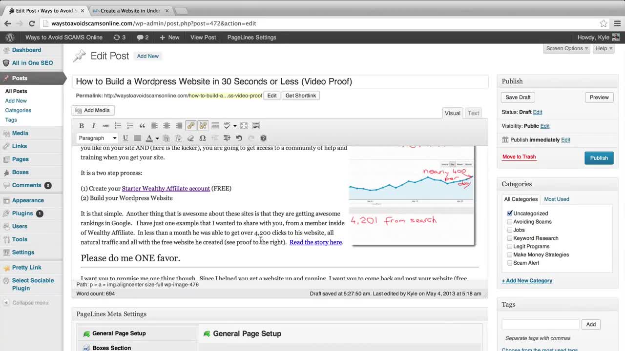Click the outdent icon
Screen dimensions: 625x351
coord(215,138)
